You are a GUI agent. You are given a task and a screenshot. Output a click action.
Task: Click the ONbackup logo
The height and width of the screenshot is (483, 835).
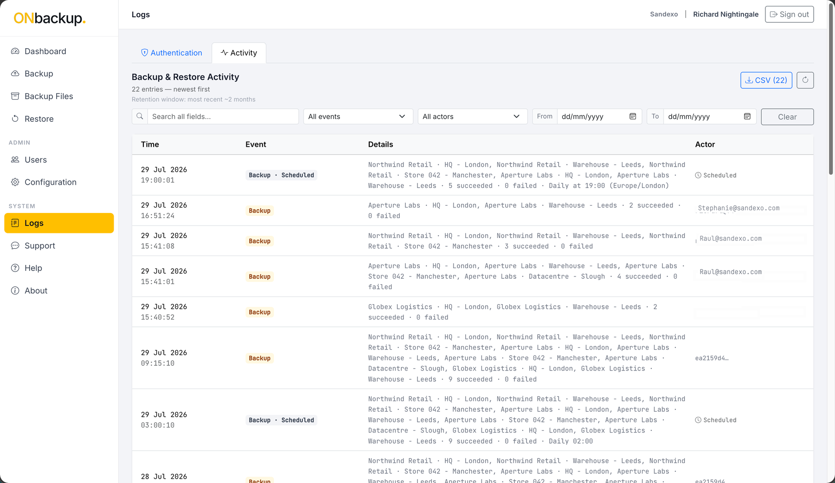tap(50, 18)
